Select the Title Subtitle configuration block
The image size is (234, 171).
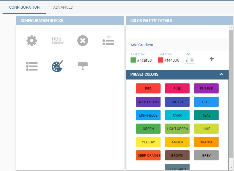click(x=57, y=40)
